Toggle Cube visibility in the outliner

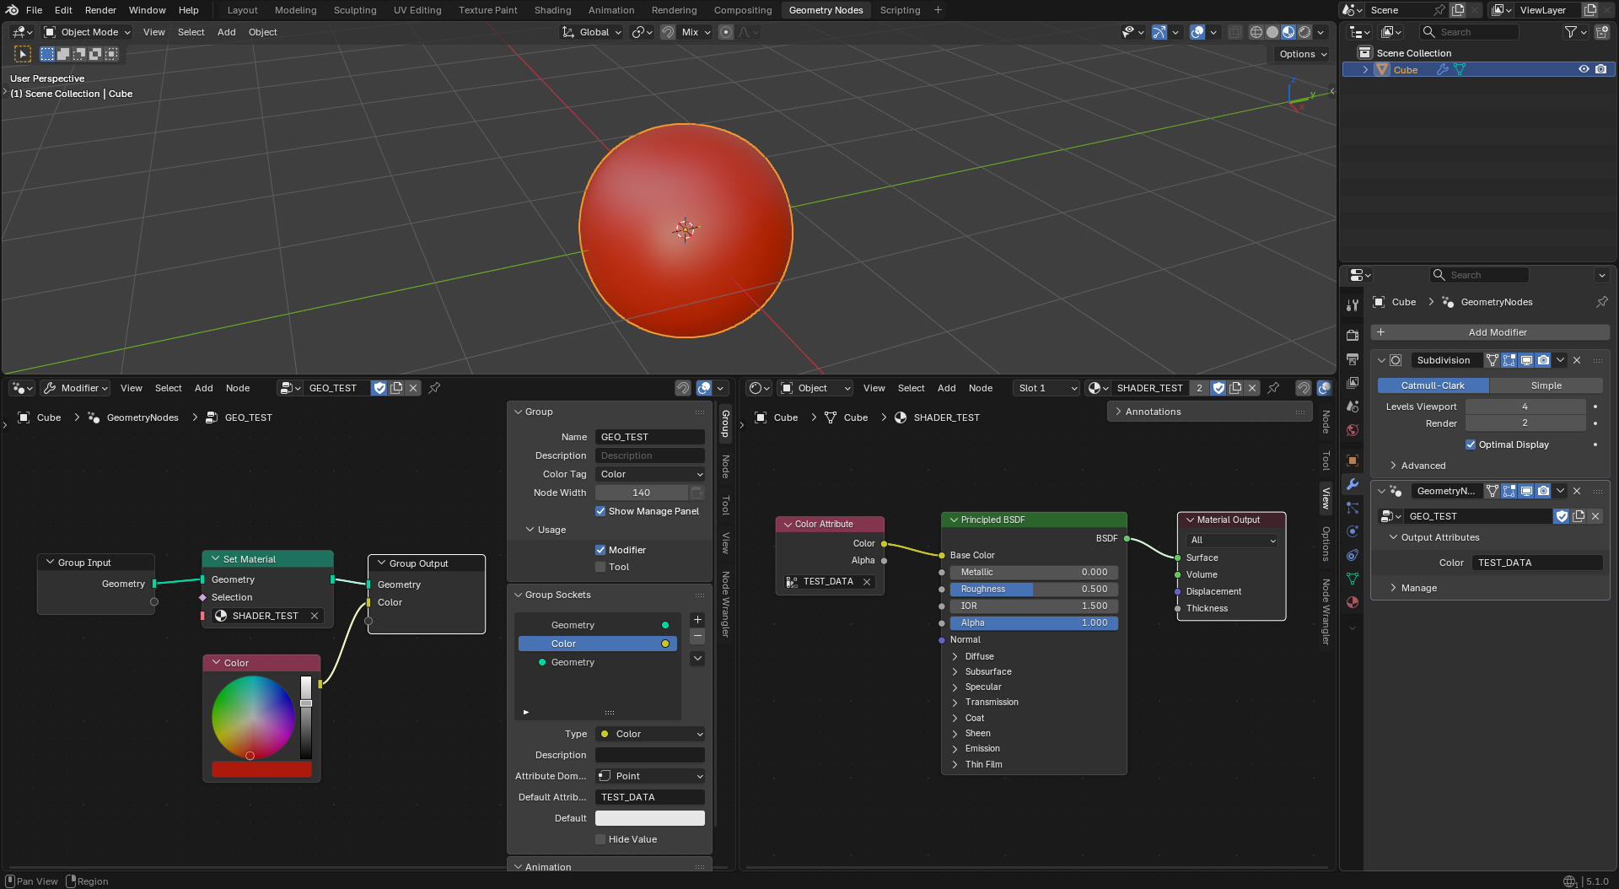[x=1584, y=70]
